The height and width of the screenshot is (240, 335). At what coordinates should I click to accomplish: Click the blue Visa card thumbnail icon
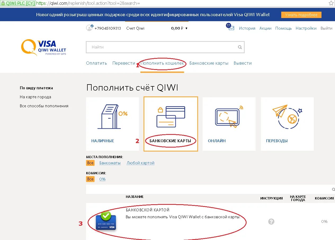(106, 221)
